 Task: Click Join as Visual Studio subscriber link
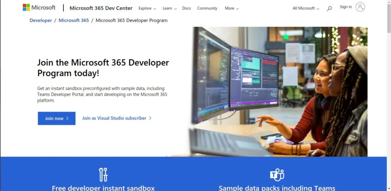coord(117,118)
